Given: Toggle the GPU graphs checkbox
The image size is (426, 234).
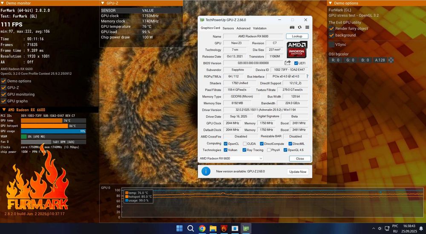Looking at the screenshot, I should pyautogui.click(x=3, y=101).
